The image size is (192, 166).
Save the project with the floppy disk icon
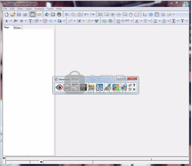point(19,14)
